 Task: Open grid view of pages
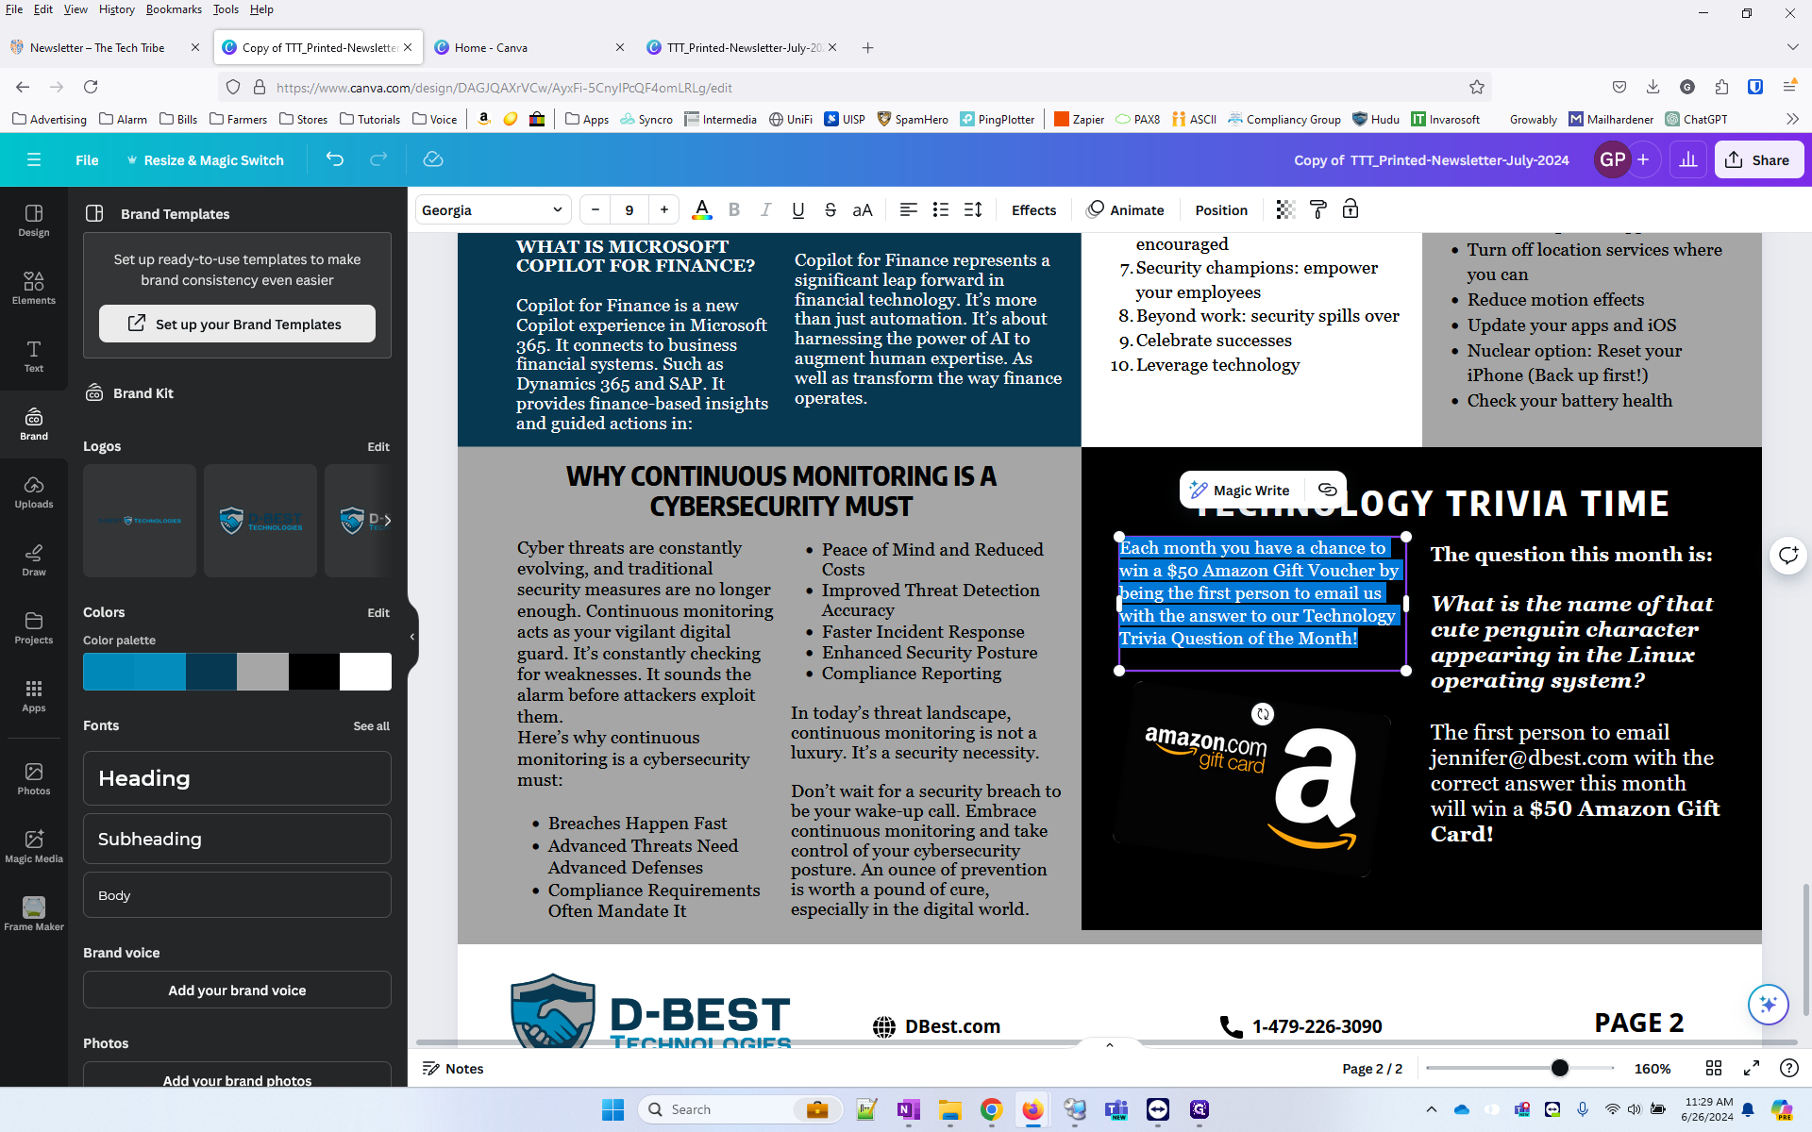[x=1714, y=1068]
